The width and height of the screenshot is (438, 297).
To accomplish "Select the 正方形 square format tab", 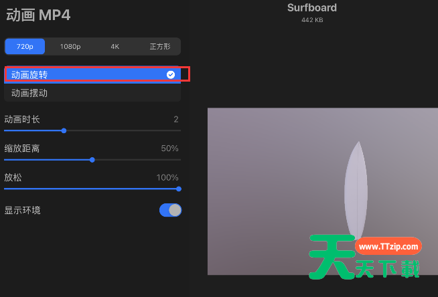I will 159,47.
